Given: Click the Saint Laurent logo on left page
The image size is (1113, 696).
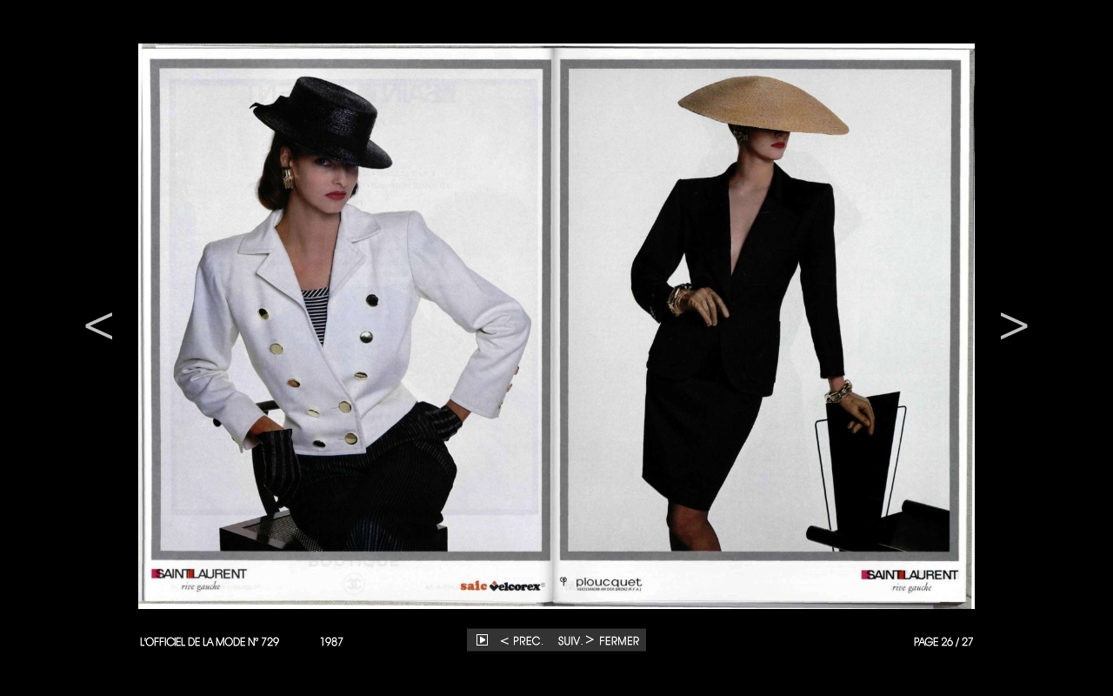Looking at the screenshot, I should pos(199,574).
